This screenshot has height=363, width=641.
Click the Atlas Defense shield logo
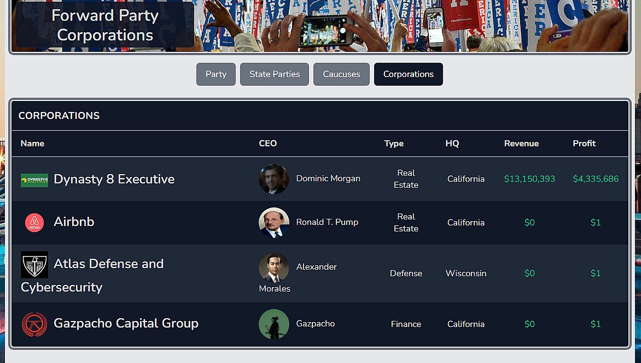coord(34,265)
